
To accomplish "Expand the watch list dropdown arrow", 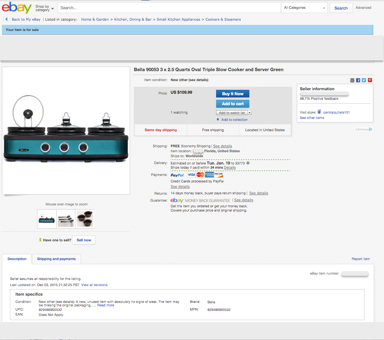I will pyautogui.click(x=249, y=113).
